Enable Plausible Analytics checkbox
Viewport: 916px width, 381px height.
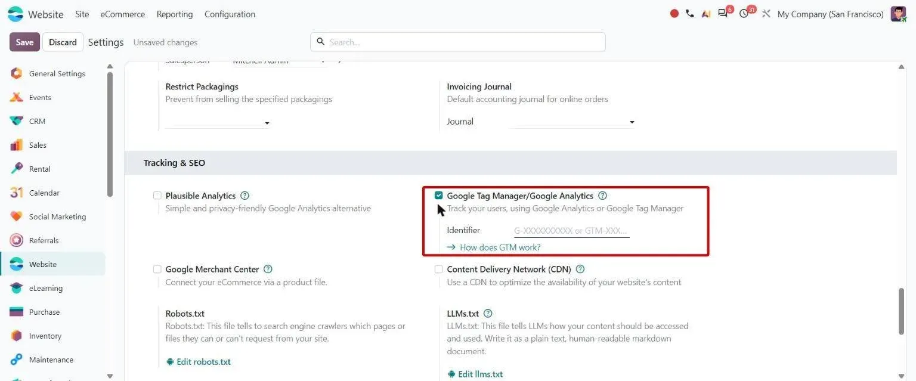coord(157,196)
